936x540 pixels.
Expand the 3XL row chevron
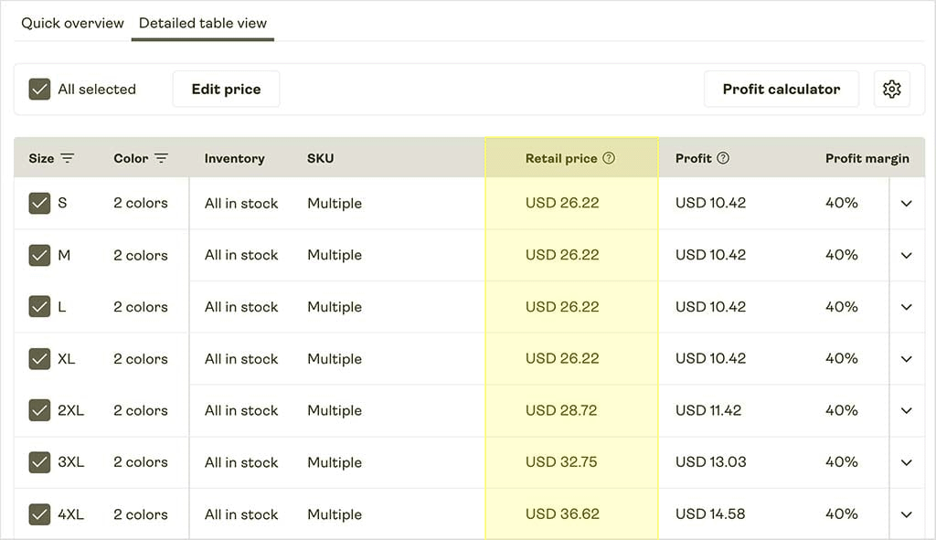(906, 462)
